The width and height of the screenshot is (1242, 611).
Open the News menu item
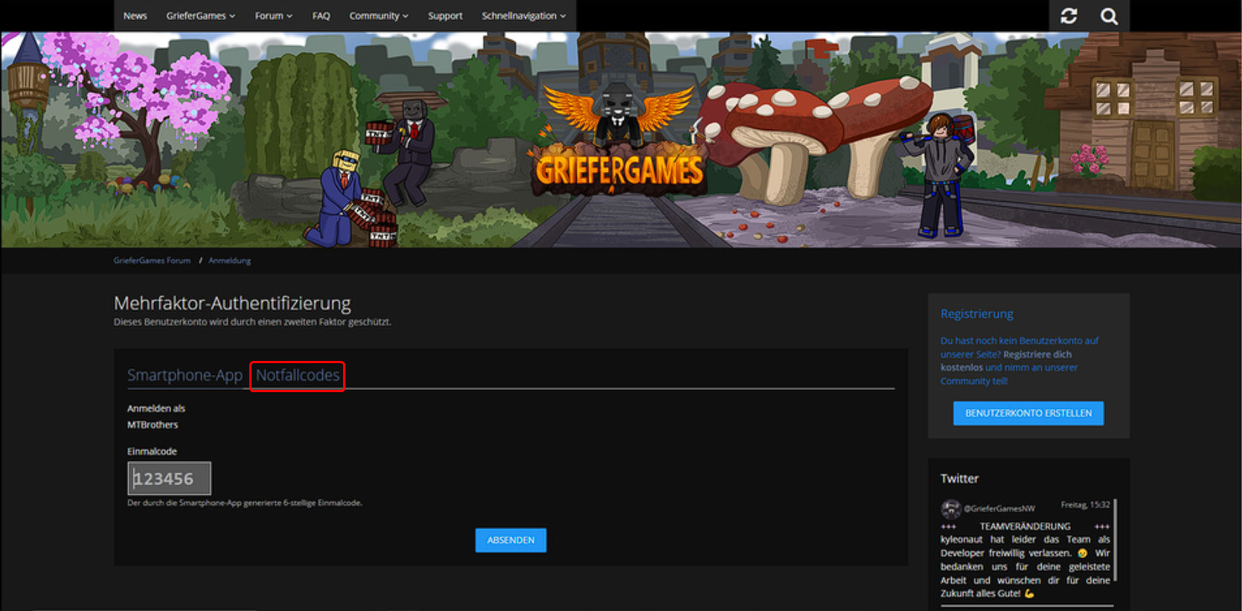tap(135, 16)
